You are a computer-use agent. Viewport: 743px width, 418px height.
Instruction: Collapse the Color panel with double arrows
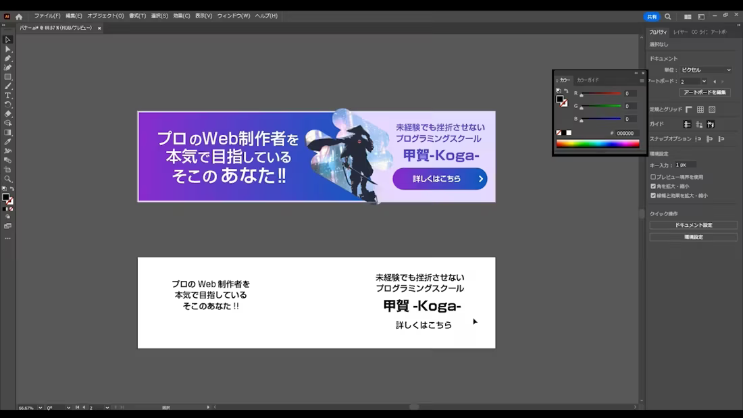pyautogui.click(x=636, y=73)
